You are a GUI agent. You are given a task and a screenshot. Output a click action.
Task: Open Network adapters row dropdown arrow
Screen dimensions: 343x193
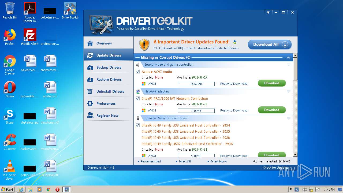point(289,91)
